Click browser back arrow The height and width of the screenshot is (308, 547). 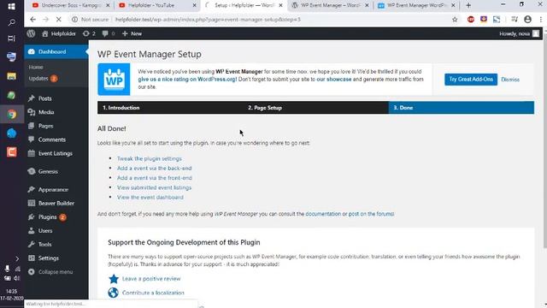pos(32,20)
